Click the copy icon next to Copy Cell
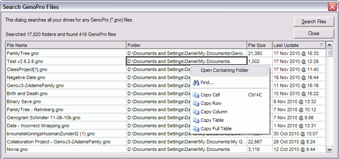 click(x=196, y=95)
